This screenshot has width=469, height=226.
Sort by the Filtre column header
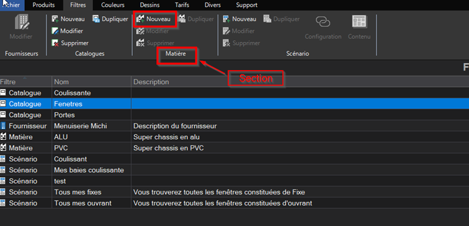pos(25,82)
